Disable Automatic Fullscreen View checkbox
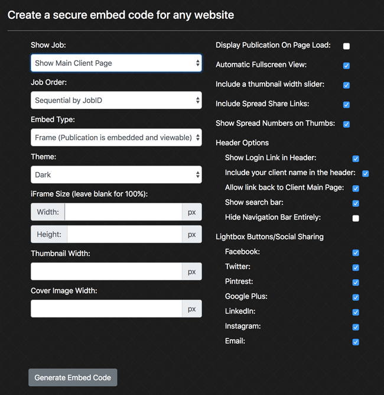This screenshot has height=395, width=384. [x=347, y=66]
